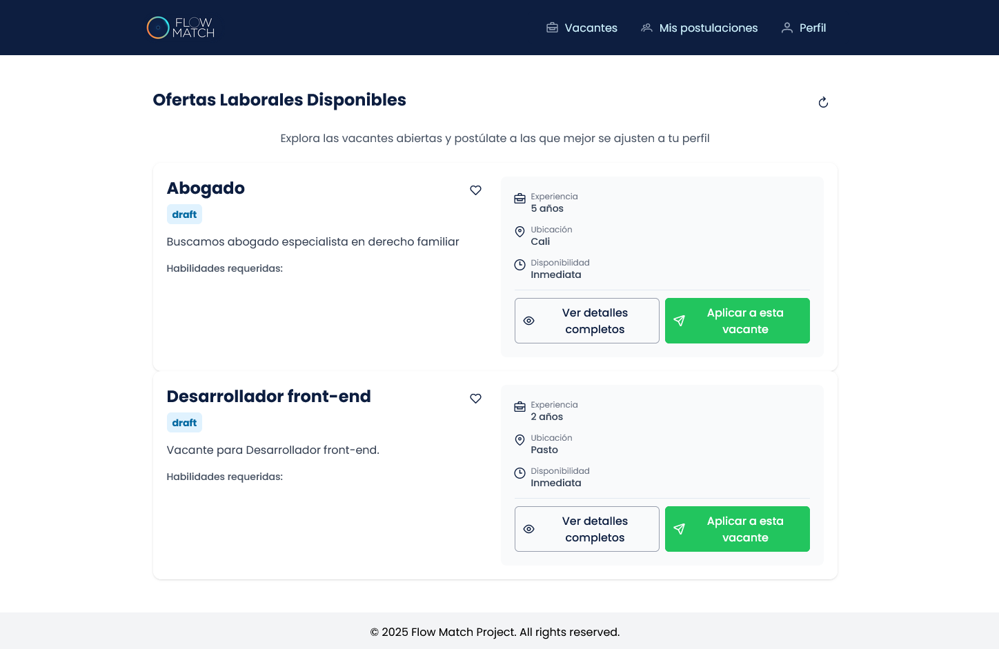Viewport: 999px width, 649px height.
Task: View full details of the Abogado vacancy
Action: tap(586, 321)
